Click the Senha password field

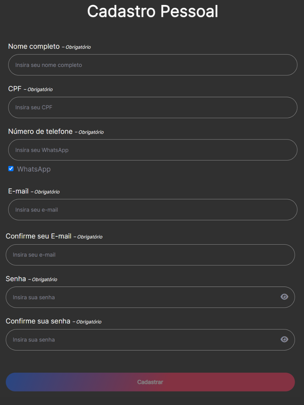pos(139,297)
